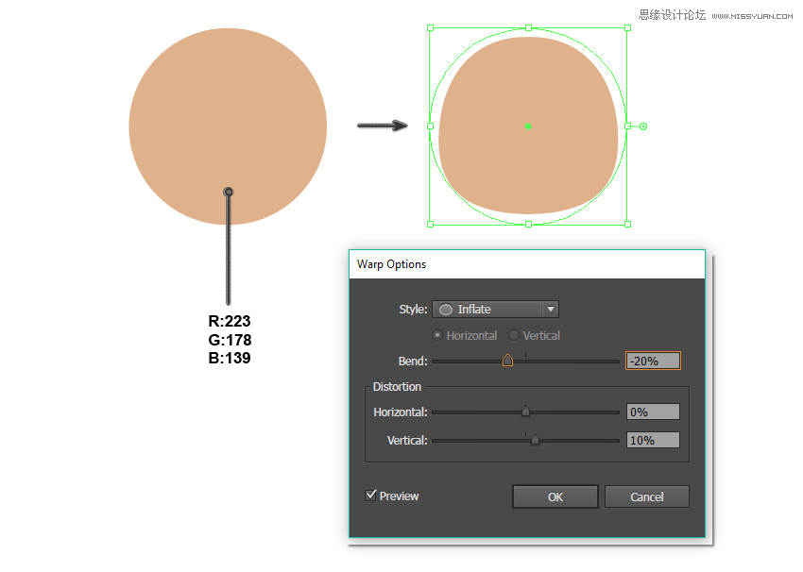Click the Vertical distortion field showing 10%

point(653,440)
